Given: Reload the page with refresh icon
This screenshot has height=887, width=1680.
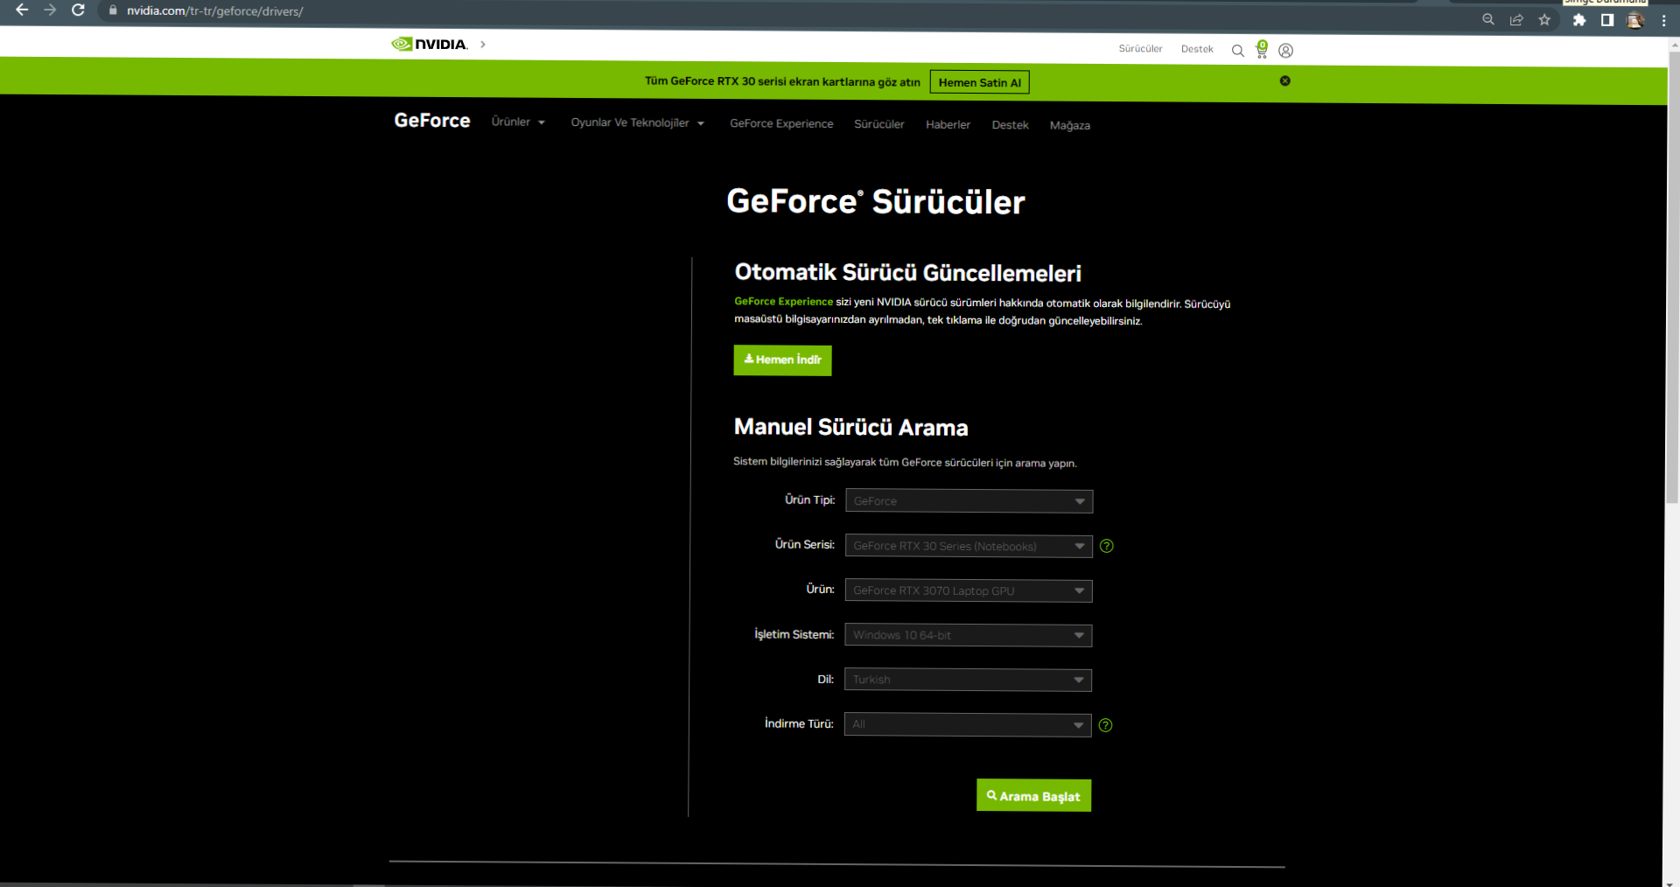Looking at the screenshot, I should (x=78, y=10).
